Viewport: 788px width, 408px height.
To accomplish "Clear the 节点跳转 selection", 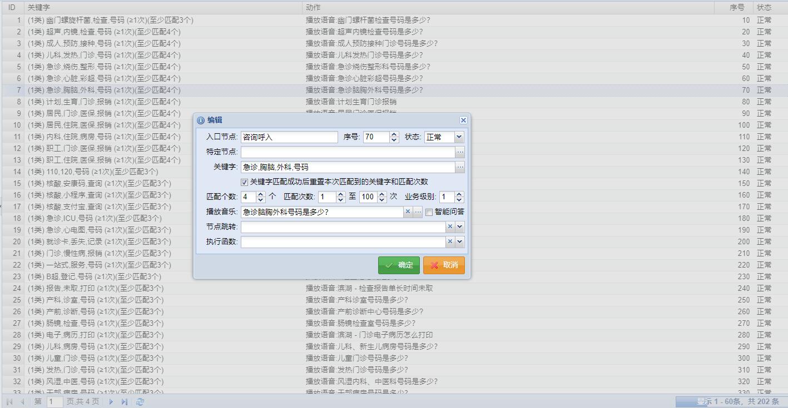I will point(450,227).
